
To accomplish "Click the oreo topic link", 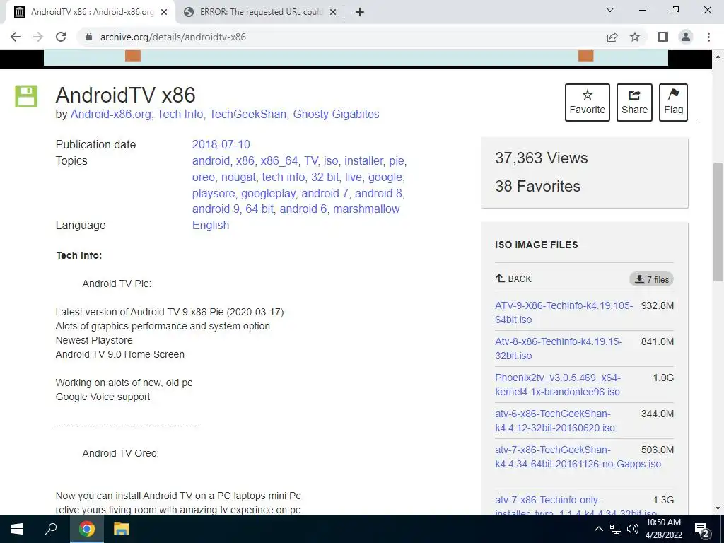I will (x=204, y=177).
